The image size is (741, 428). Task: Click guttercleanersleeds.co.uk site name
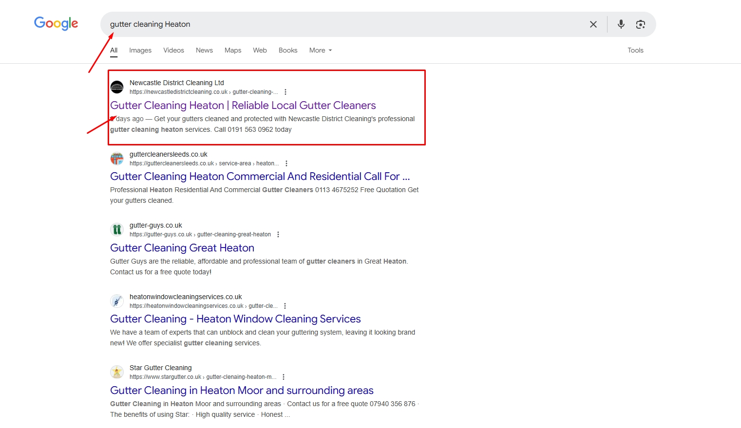coord(169,154)
